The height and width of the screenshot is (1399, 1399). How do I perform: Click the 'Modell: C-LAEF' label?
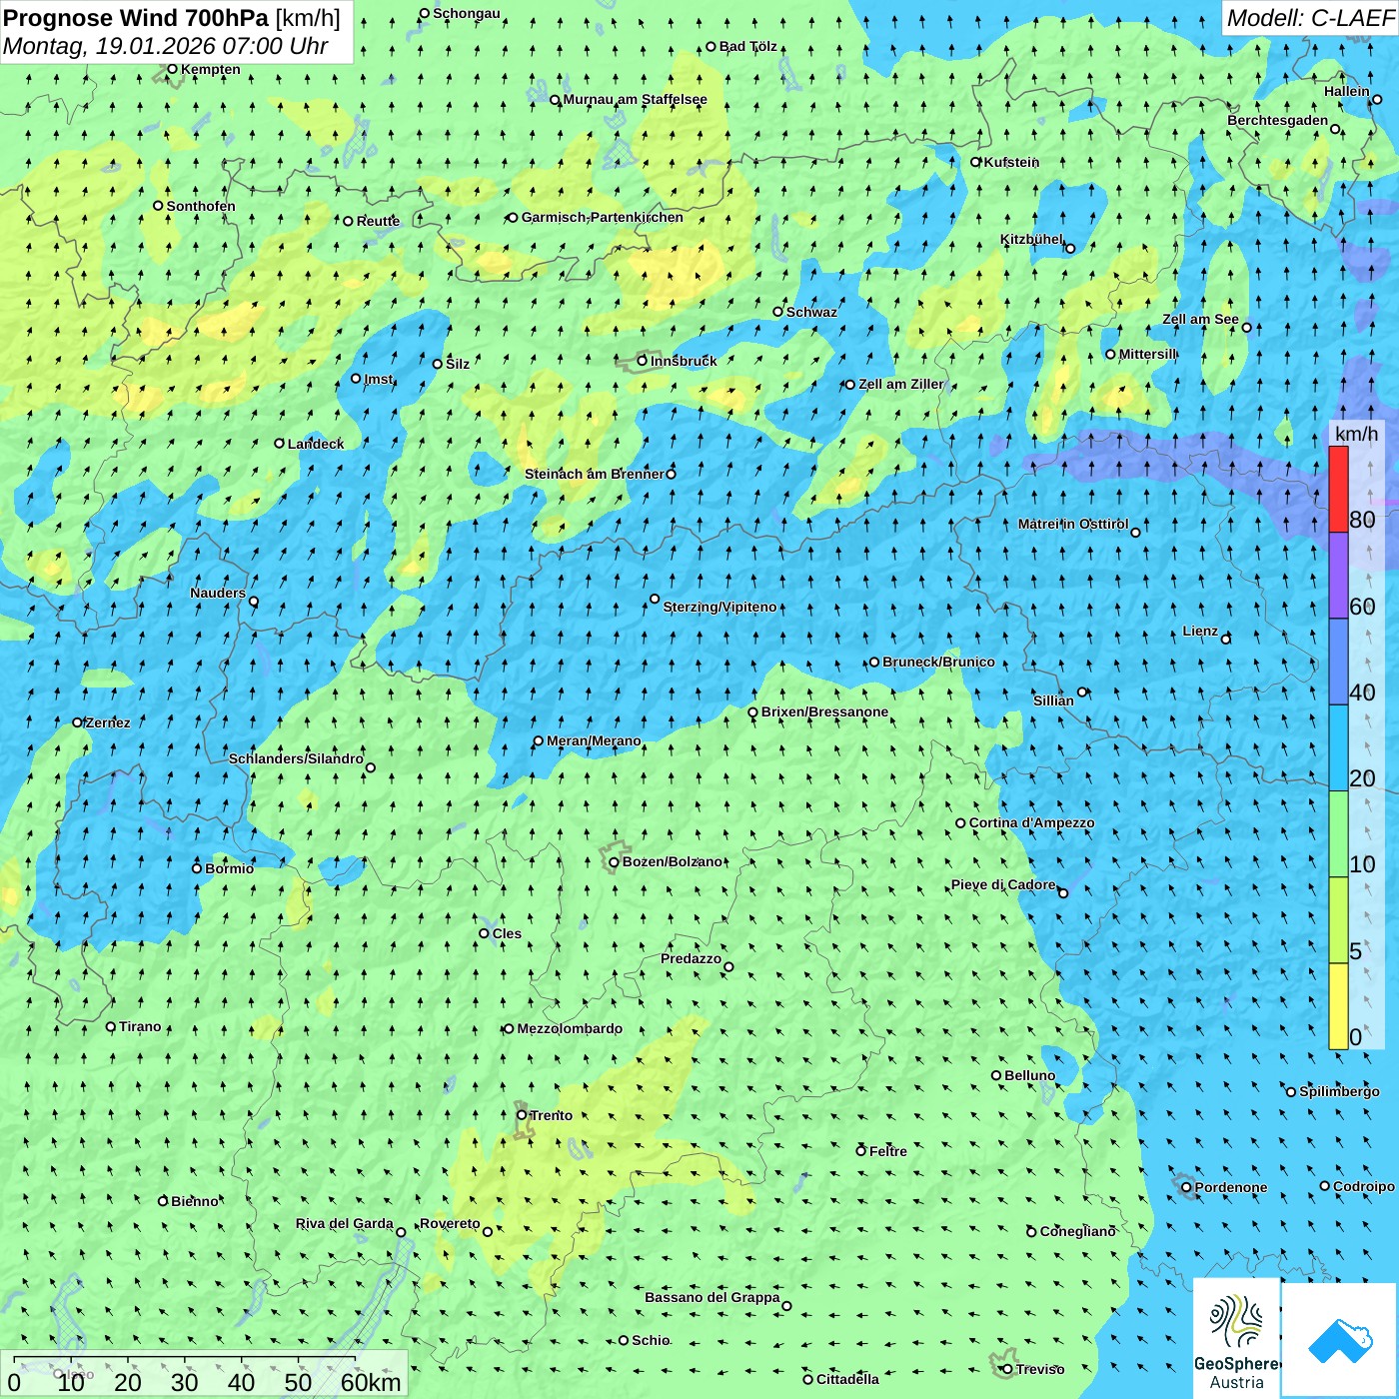pyautogui.click(x=1309, y=18)
